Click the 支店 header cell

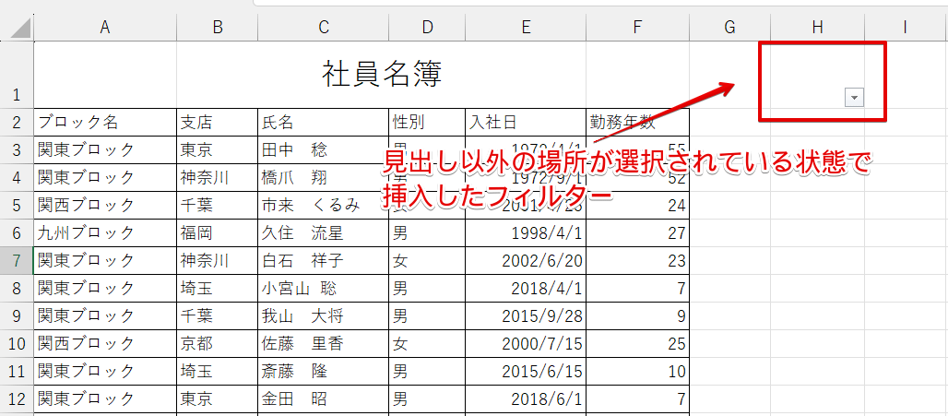tap(217, 122)
